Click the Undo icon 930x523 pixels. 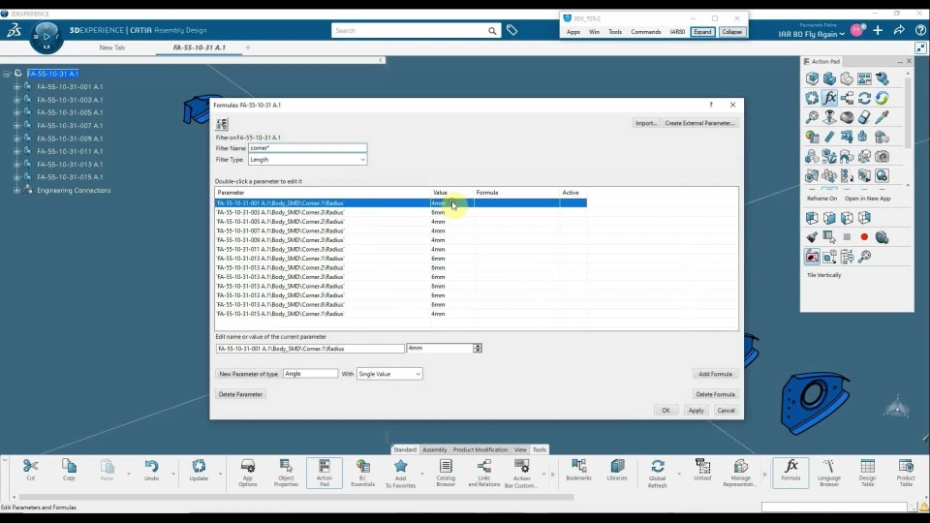point(151,467)
